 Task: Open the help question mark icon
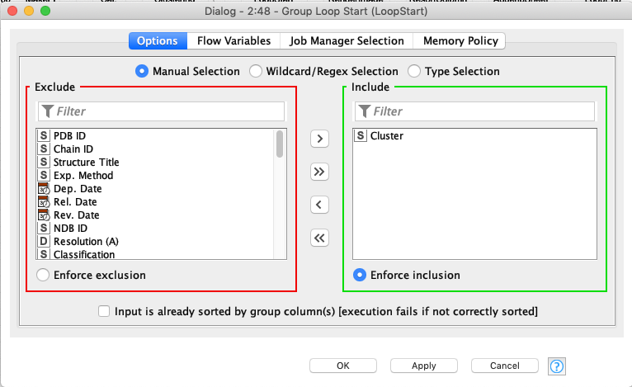point(556,366)
